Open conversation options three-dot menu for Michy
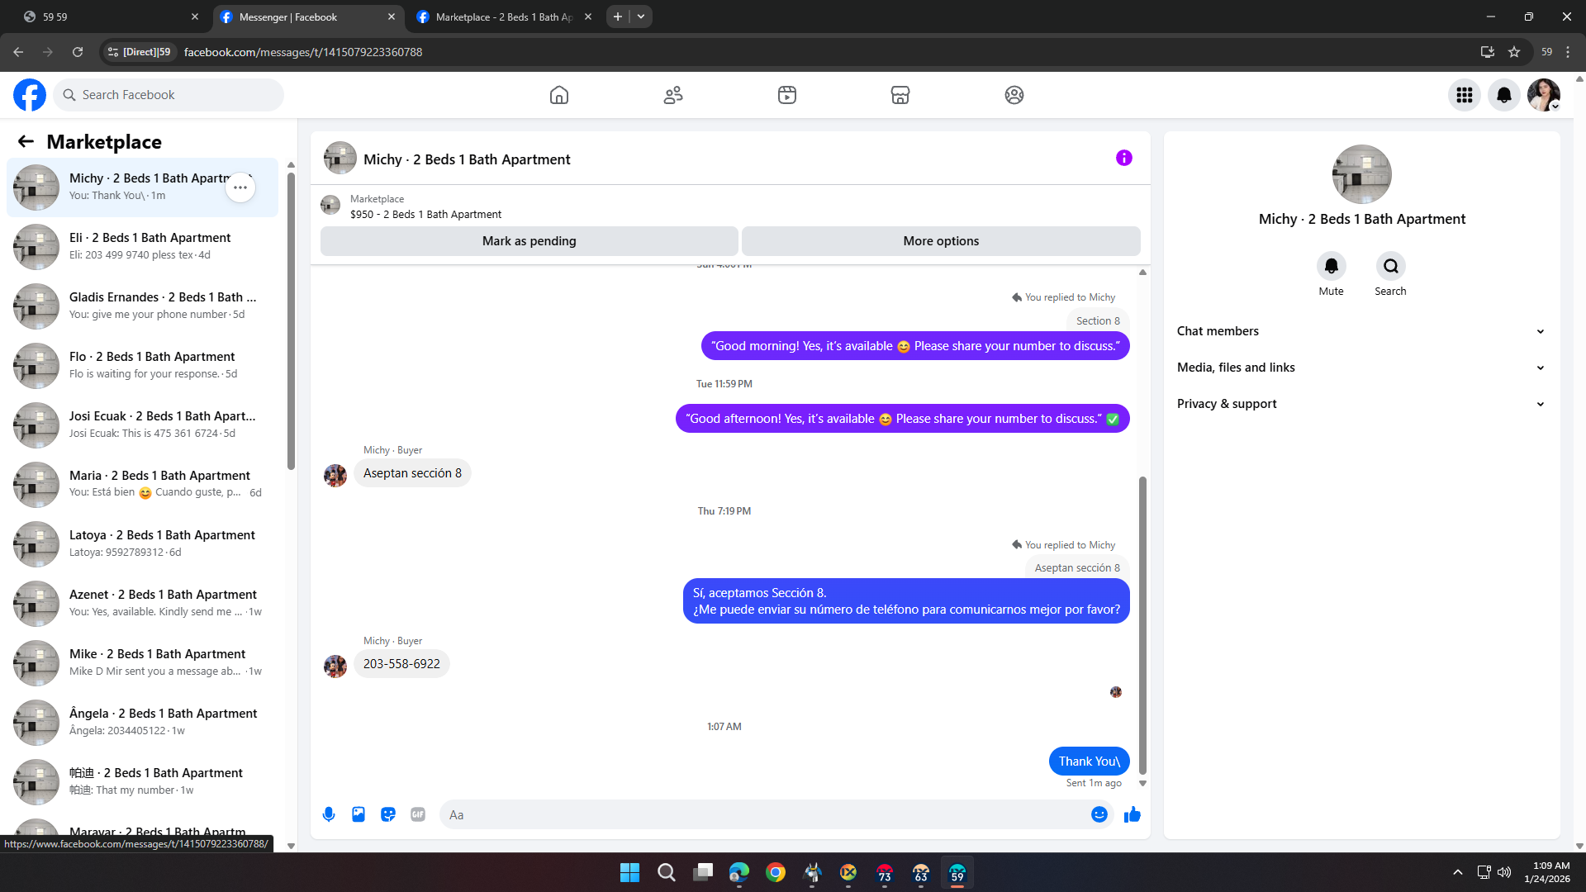1586x892 pixels. (x=240, y=187)
